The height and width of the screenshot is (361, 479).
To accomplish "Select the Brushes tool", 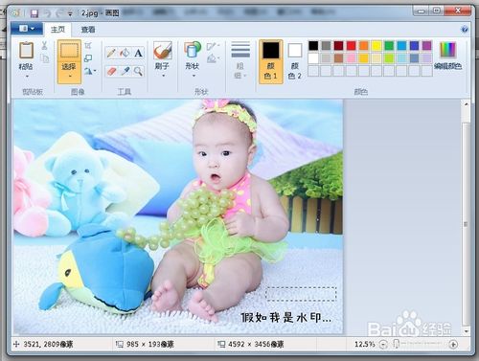I will pos(163,51).
